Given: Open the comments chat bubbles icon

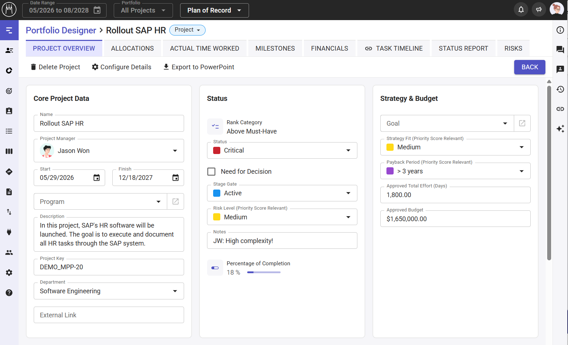Looking at the screenshot, I should click(560, 50).
